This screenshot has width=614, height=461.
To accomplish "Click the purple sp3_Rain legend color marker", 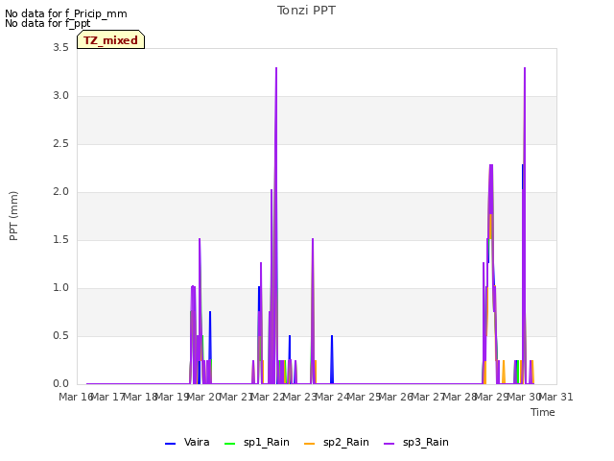I will click(390, 444).
